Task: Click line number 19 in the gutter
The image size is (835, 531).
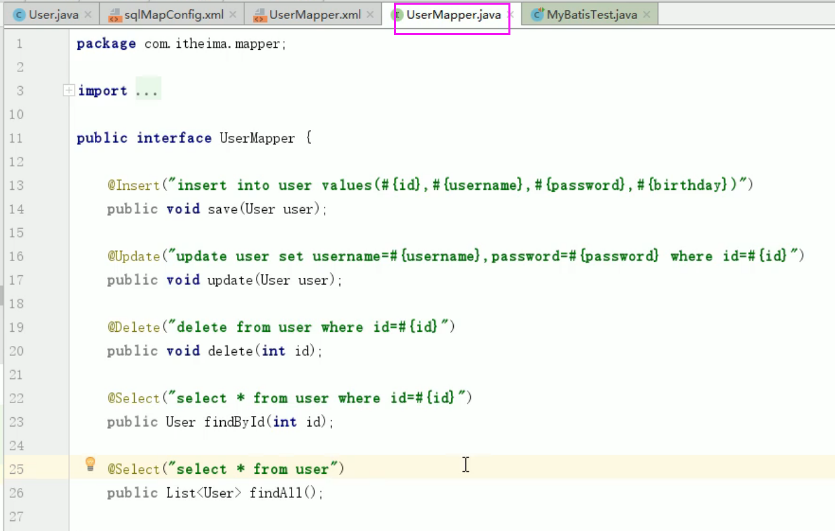Action: point(16,327)
